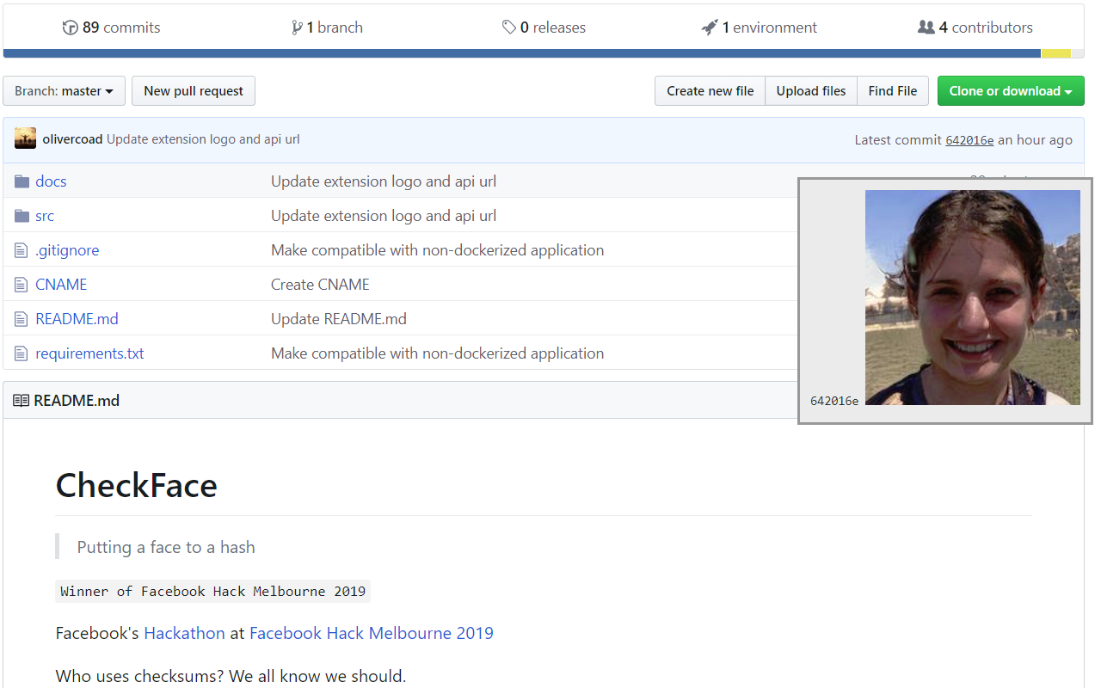Click the contributors people icon

[926, 28]
